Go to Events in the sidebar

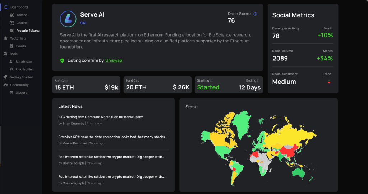pyautogui.click(x=20, y=46)
